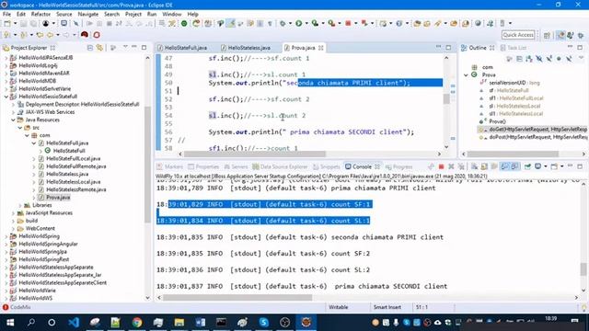Click the green circle icon in main toolbar
The height and width of the screenshot is (331, 589).
coord(184,23)
